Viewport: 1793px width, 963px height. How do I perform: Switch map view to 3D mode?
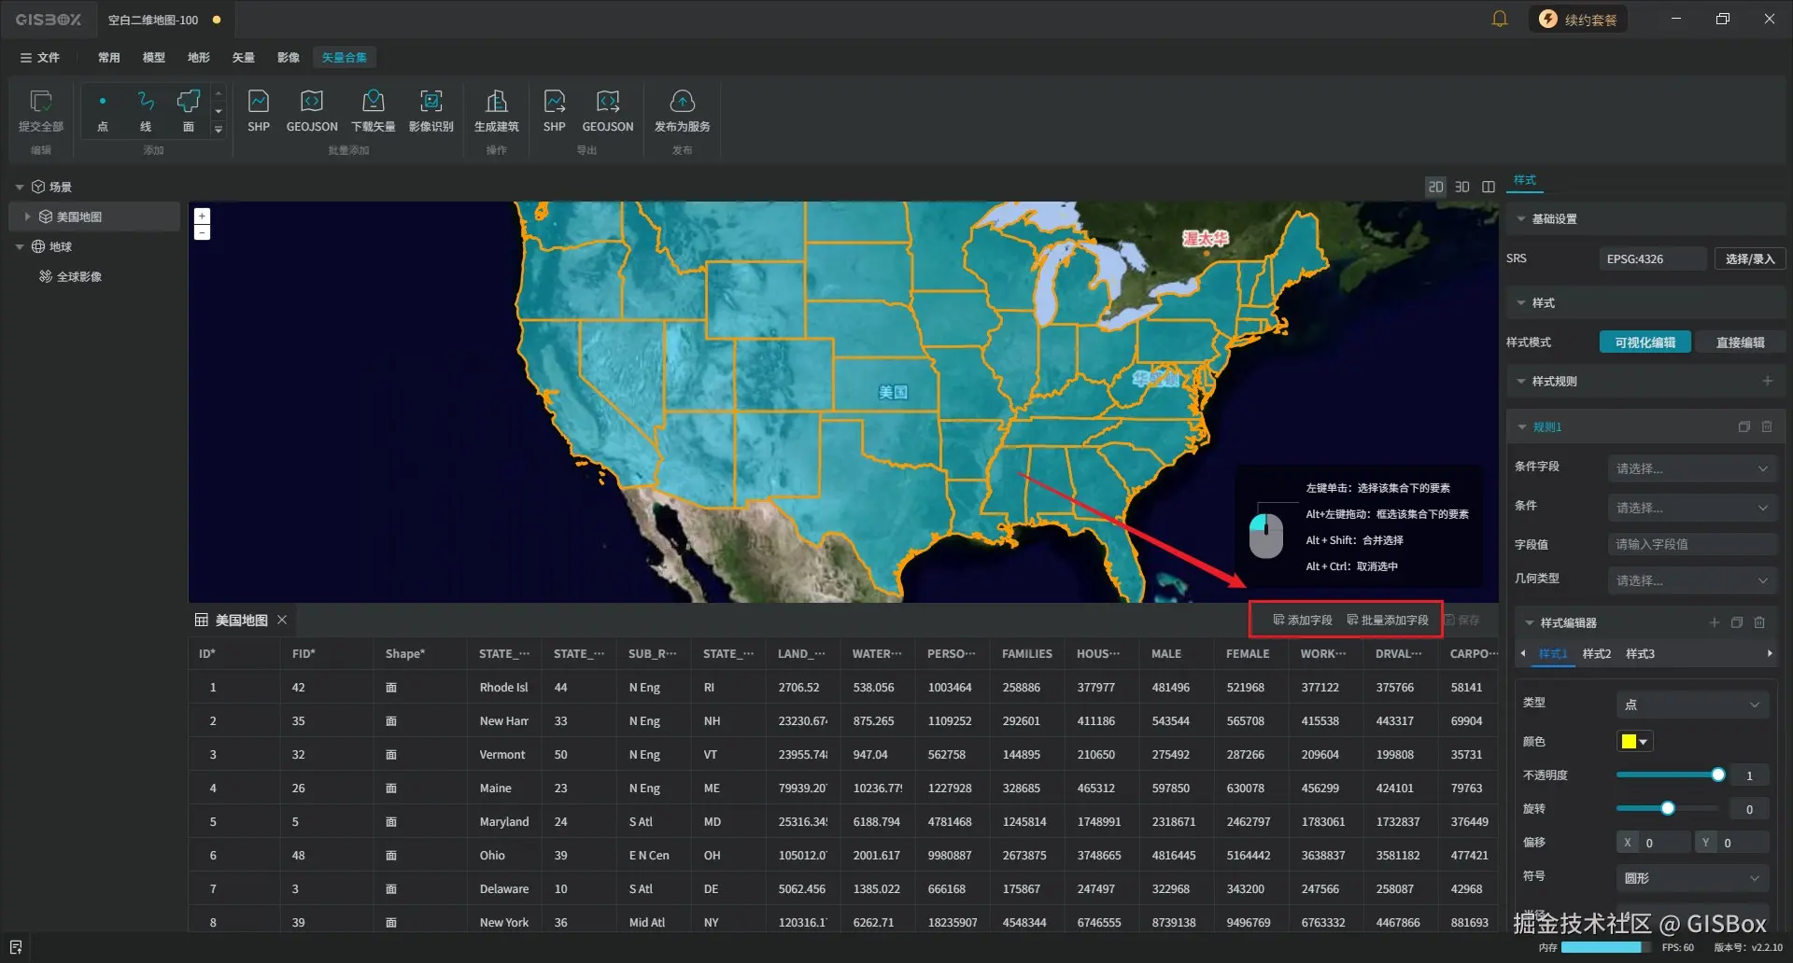[1461, 187]
